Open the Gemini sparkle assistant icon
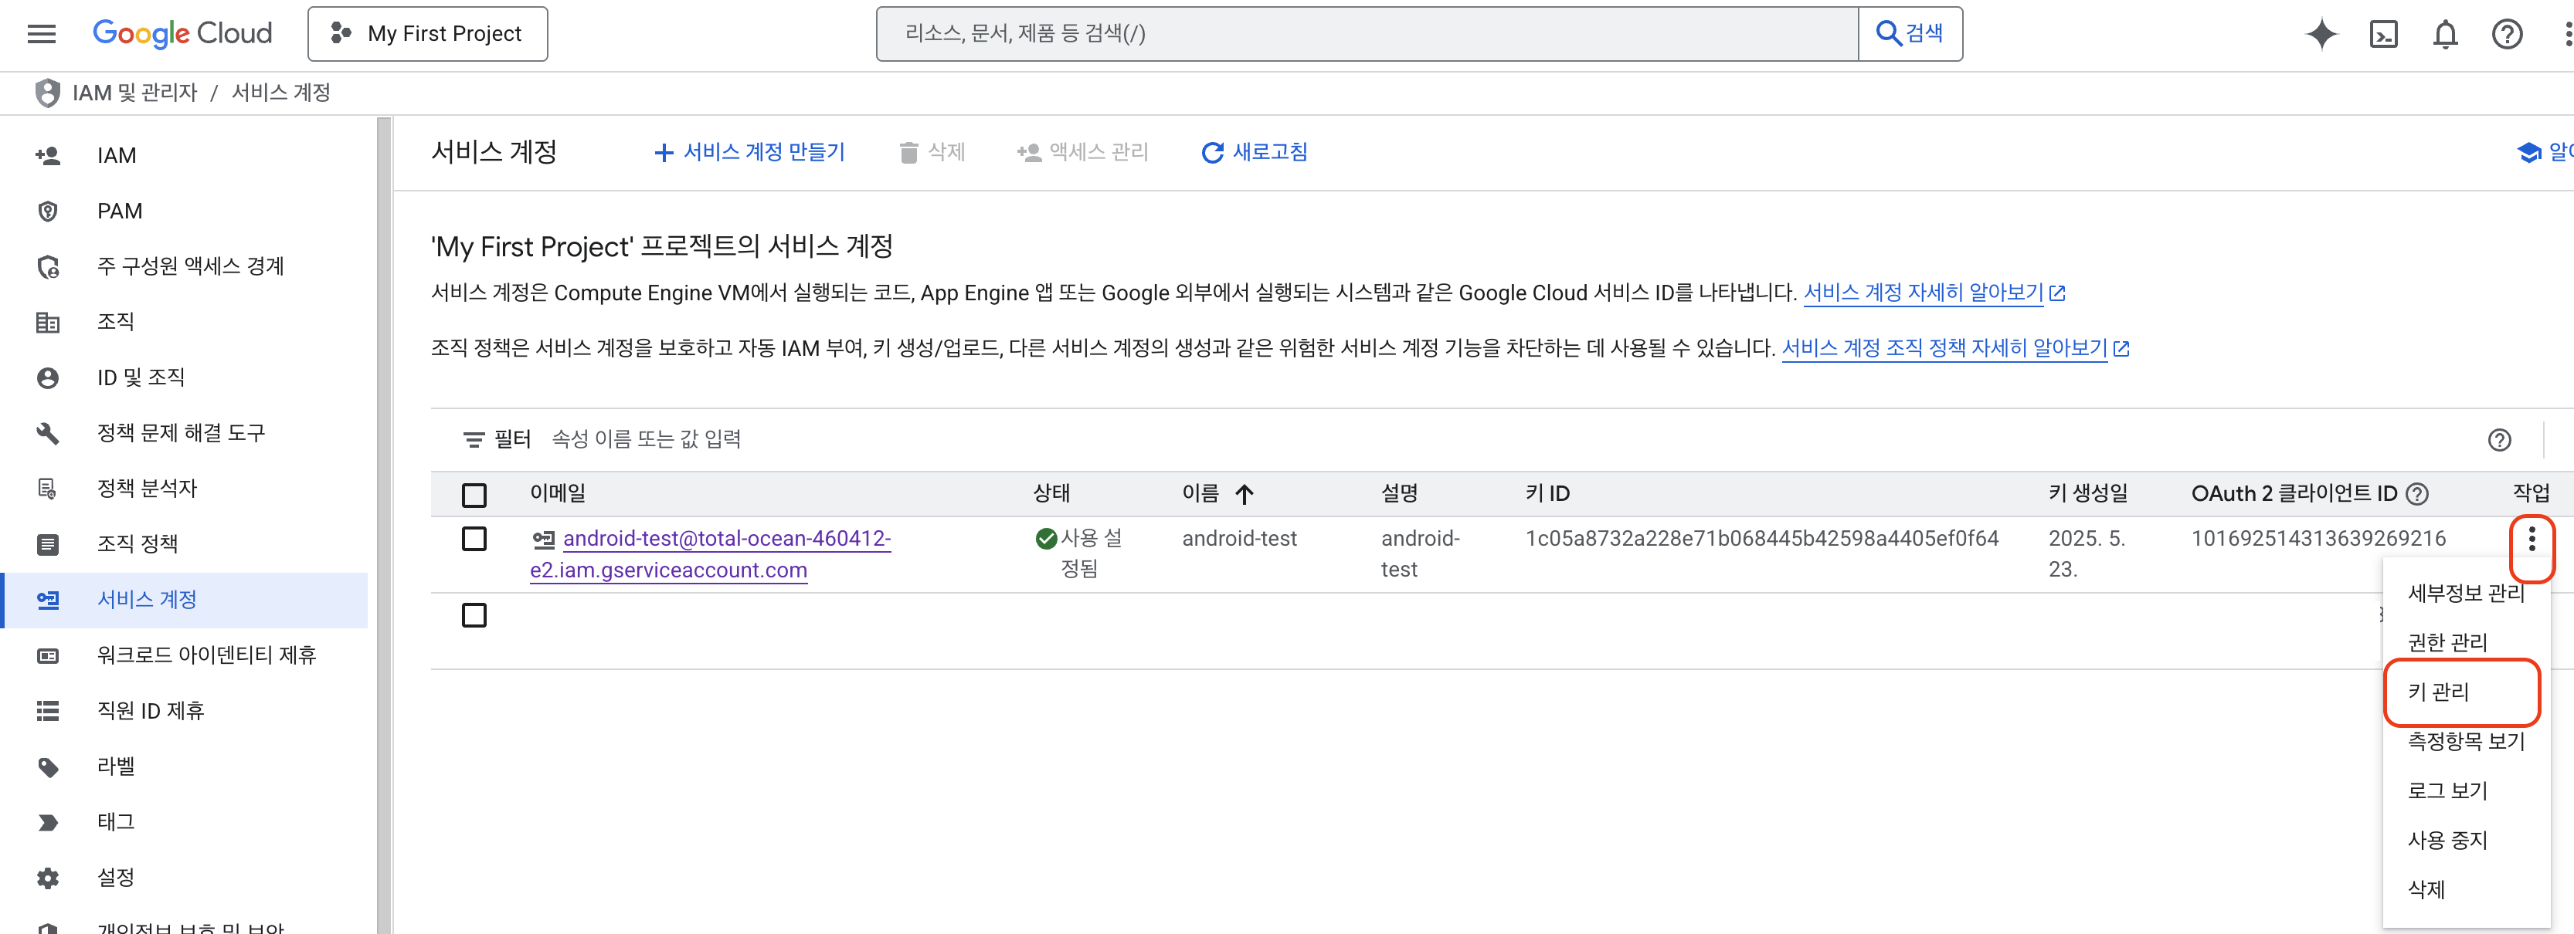The image size is (2574, 934). coord(2321,34)
